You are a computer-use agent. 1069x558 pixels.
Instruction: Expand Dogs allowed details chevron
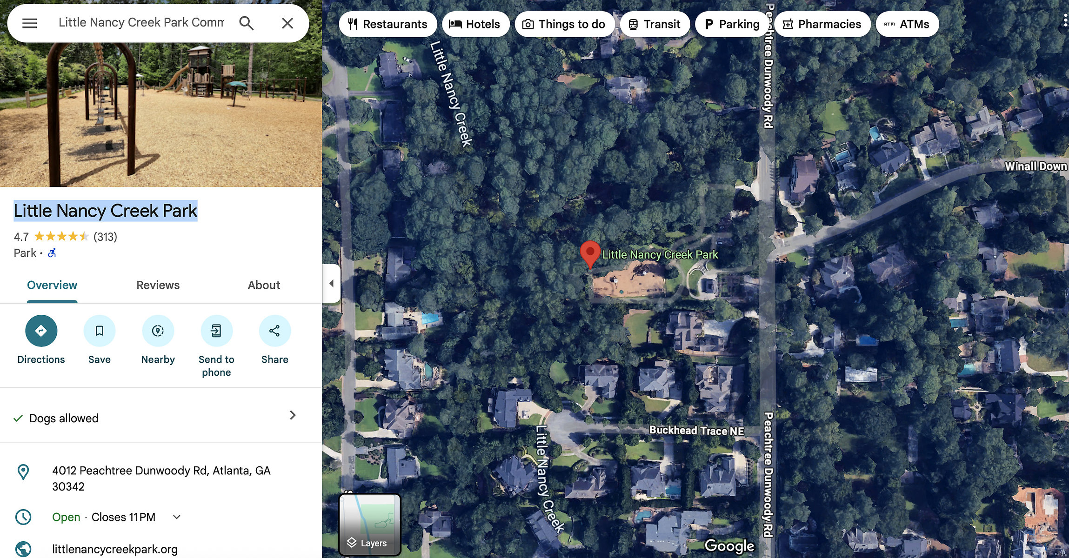click(293, 415)
